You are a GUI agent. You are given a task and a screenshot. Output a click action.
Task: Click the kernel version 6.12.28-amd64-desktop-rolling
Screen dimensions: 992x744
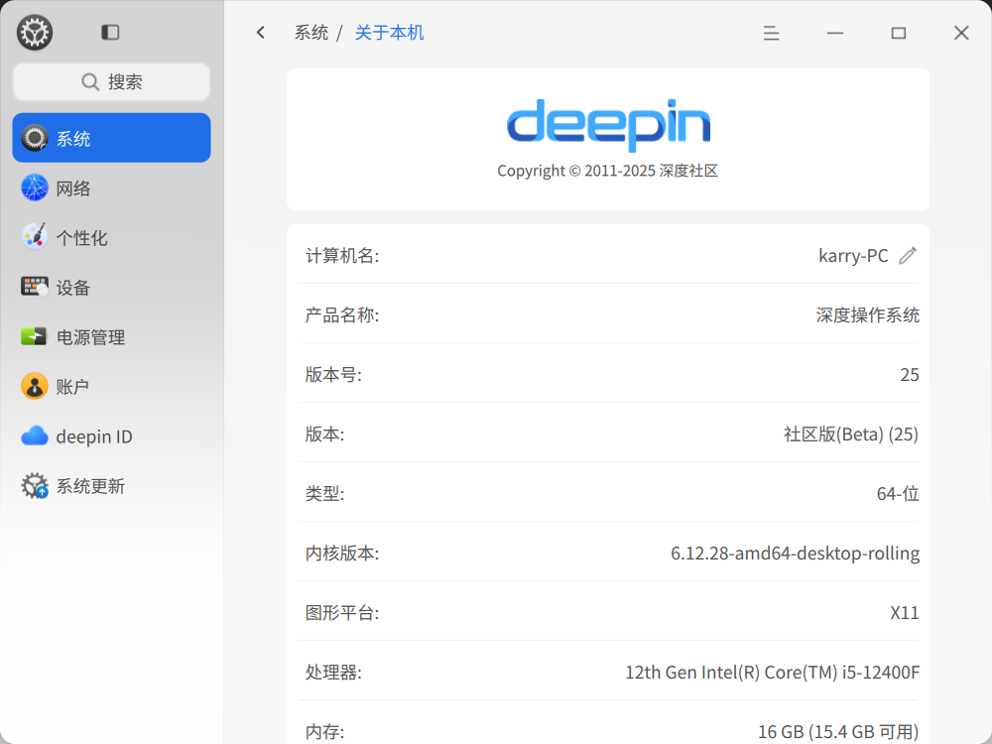[796, 553]
